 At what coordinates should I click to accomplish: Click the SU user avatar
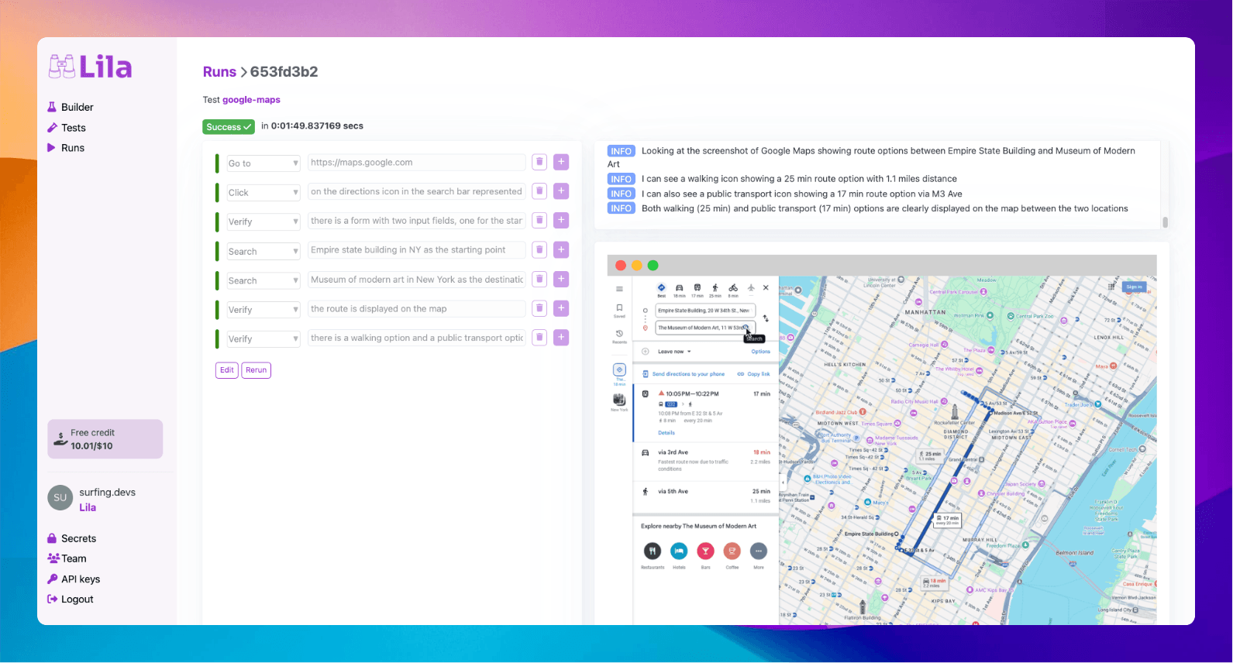[x=60, y=498]
